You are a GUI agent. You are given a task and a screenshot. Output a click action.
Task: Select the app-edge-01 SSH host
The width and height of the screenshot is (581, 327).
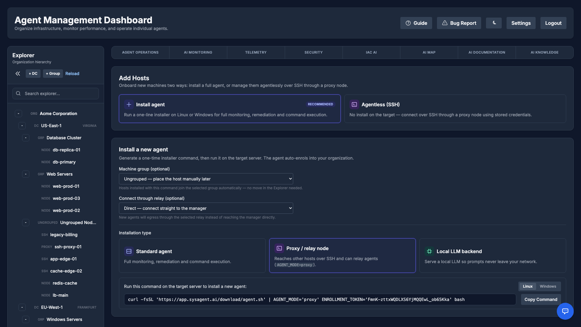(64, 259)
